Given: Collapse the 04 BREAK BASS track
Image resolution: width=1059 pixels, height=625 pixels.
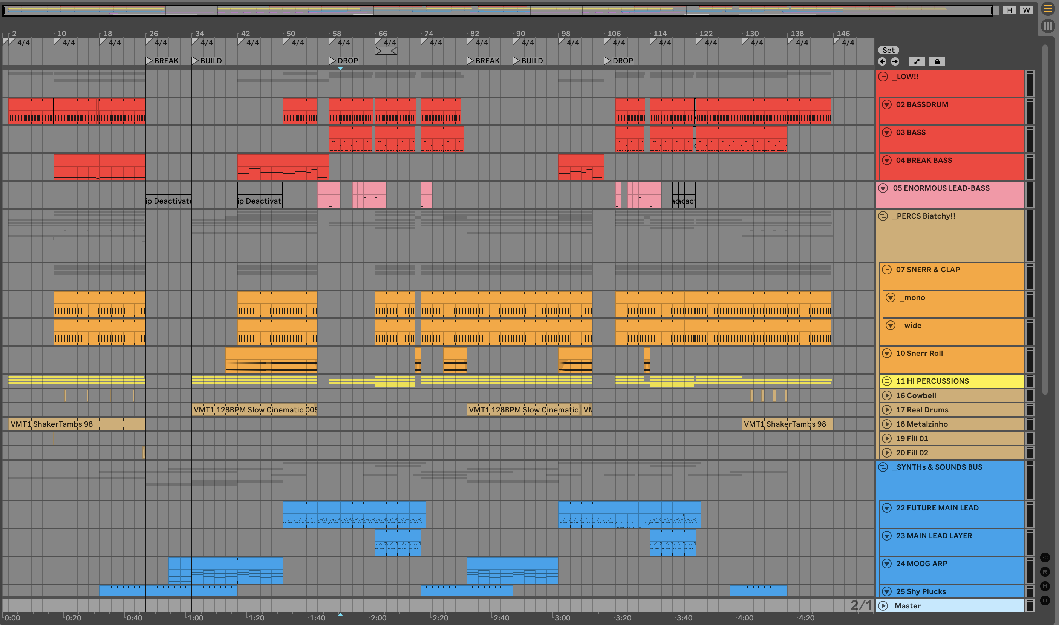Looking at the screenshot, I should click(x=887, y=160).
